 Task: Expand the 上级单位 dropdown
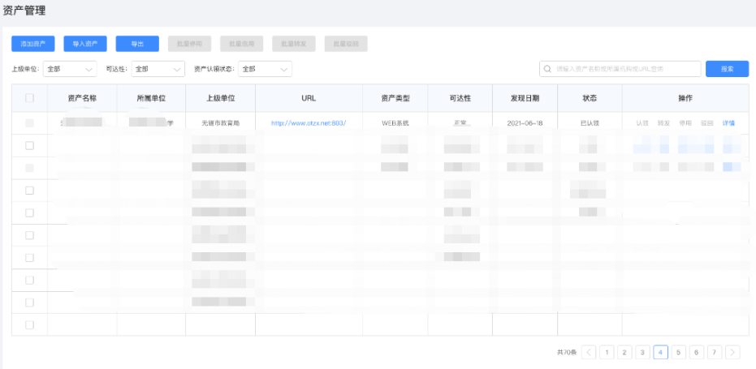70,70
